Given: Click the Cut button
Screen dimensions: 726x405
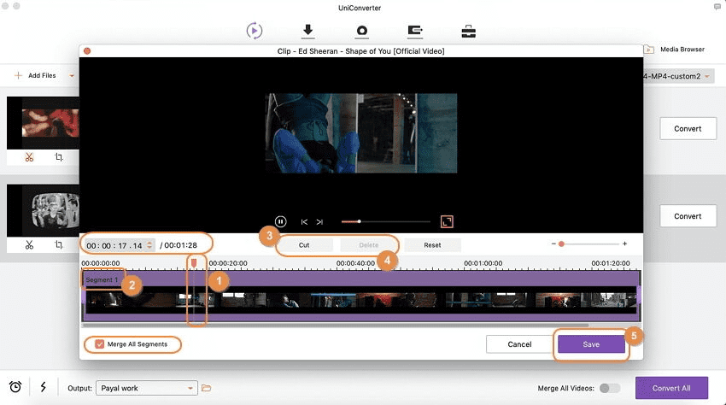Looking at the screenshot, I should (x=303, y=244).
